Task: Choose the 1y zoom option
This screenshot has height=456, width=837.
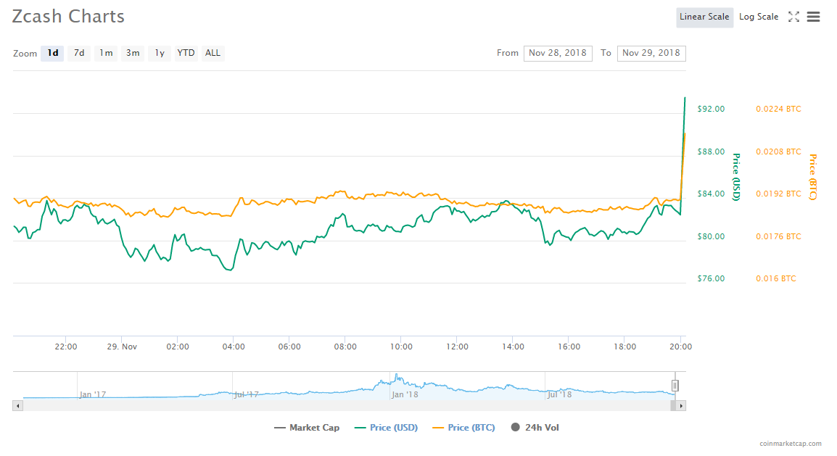Action: click(x=160, y=53)
